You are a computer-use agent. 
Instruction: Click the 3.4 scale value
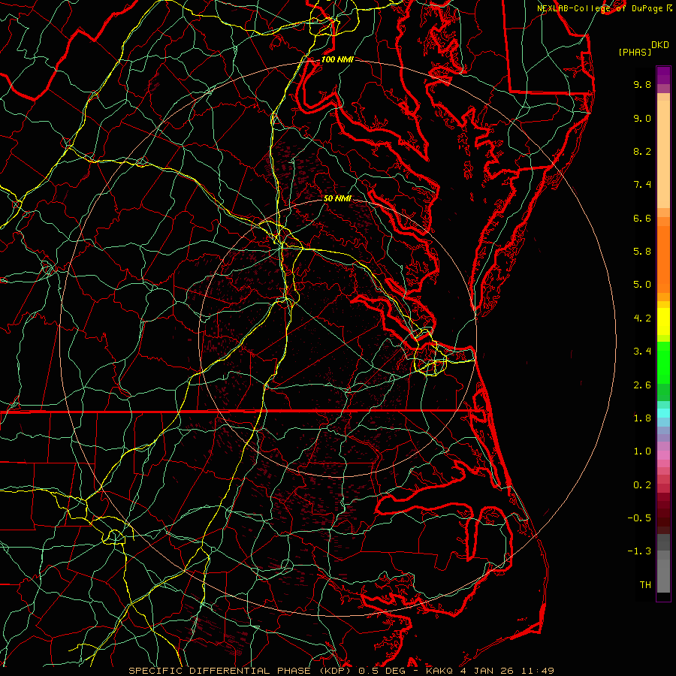coord(642,352)
